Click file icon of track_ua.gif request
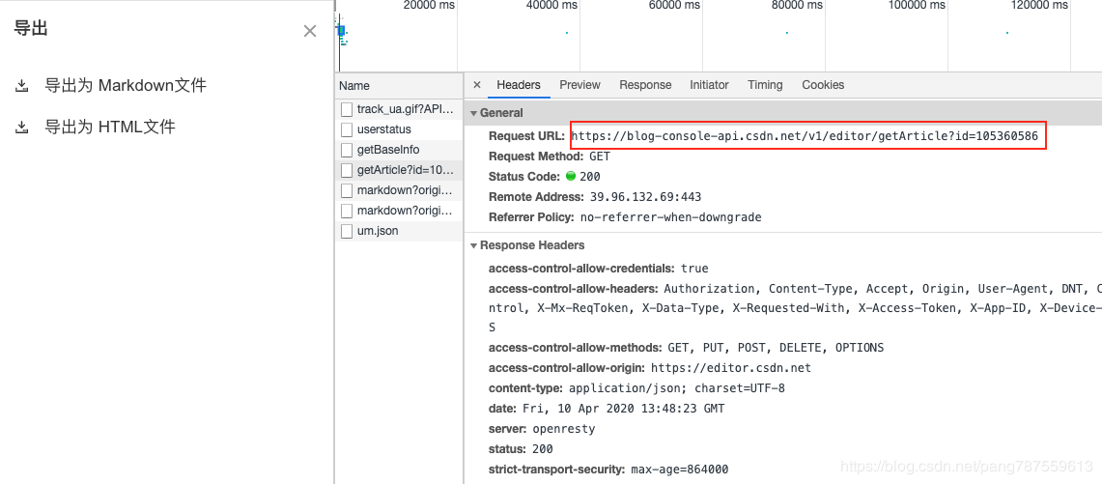Image resolution: width=1102 pixels, height=484 pixels. point(346,109)
